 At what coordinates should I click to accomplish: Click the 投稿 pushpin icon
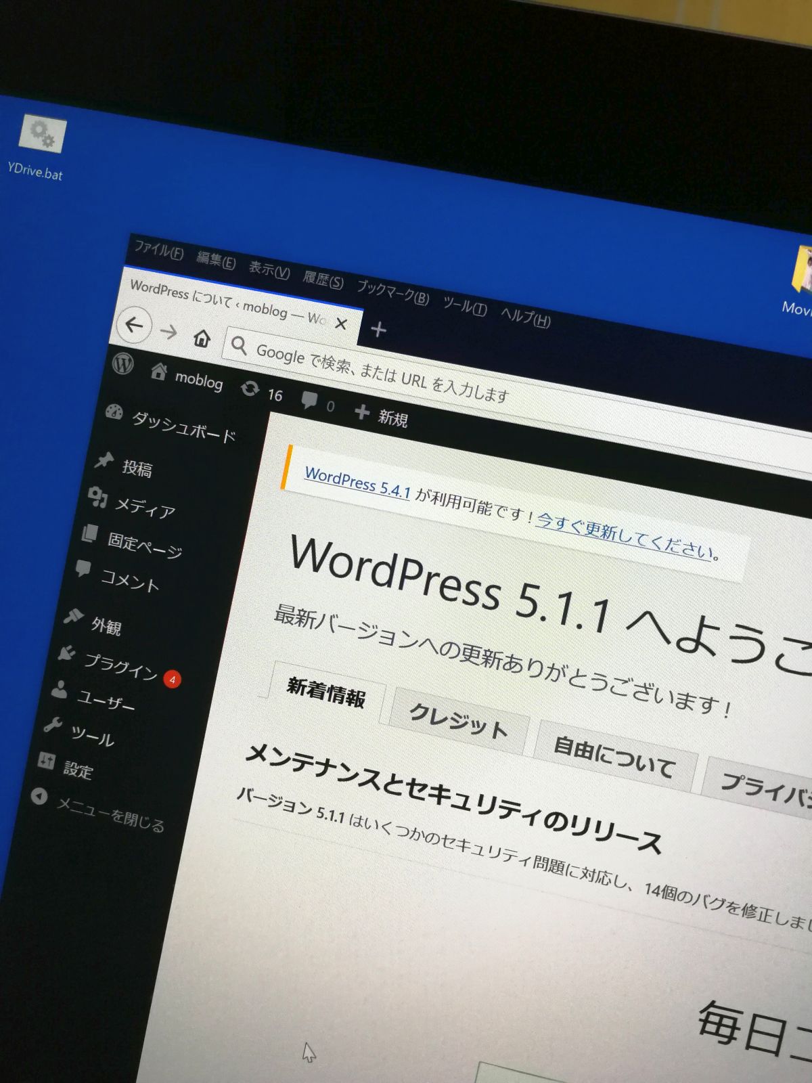(104, 460)
